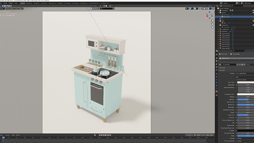Open the Particles properties tab icon

217,79
